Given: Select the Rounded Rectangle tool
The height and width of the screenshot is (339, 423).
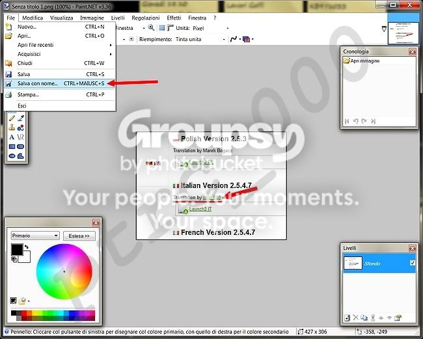Looking at the screenshot, I should coord(21,146).
